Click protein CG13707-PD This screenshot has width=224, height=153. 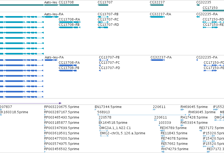tap(100, 71)
